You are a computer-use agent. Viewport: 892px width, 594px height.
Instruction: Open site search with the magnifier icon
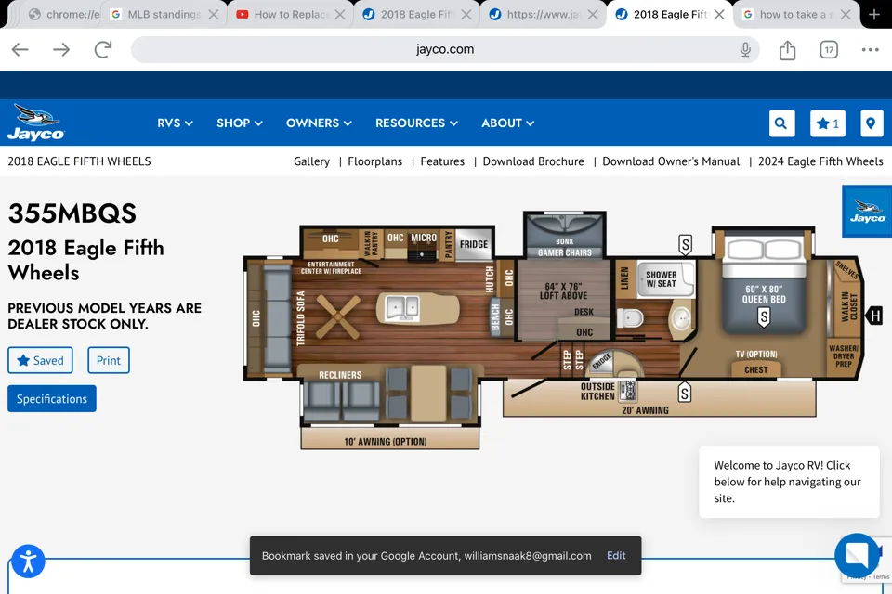781,123
